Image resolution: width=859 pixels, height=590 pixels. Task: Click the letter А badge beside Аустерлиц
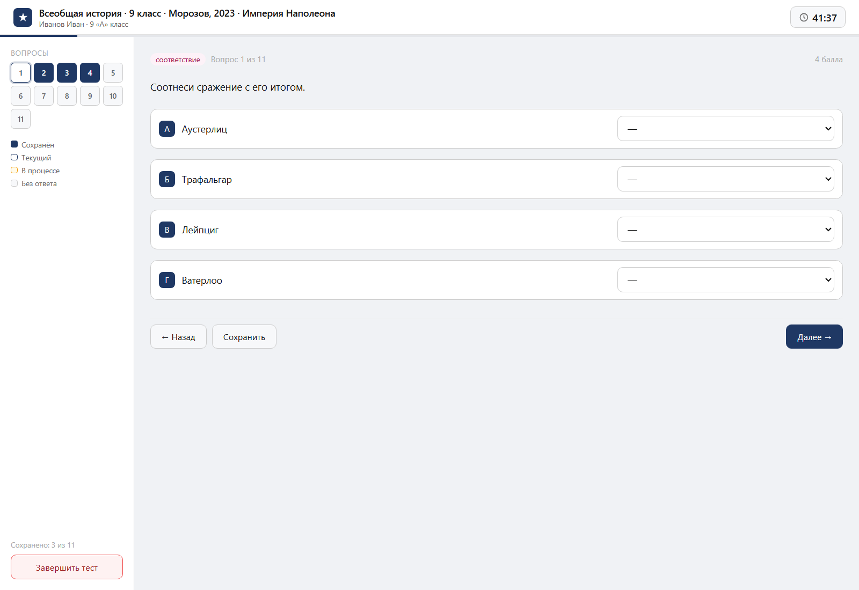click(167, 129)
